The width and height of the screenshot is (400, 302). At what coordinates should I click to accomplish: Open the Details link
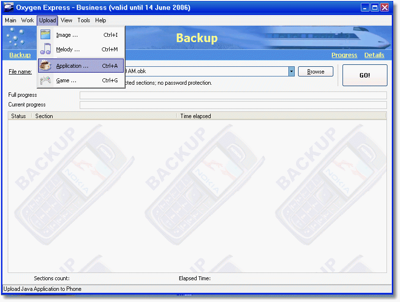click(374, 55)
